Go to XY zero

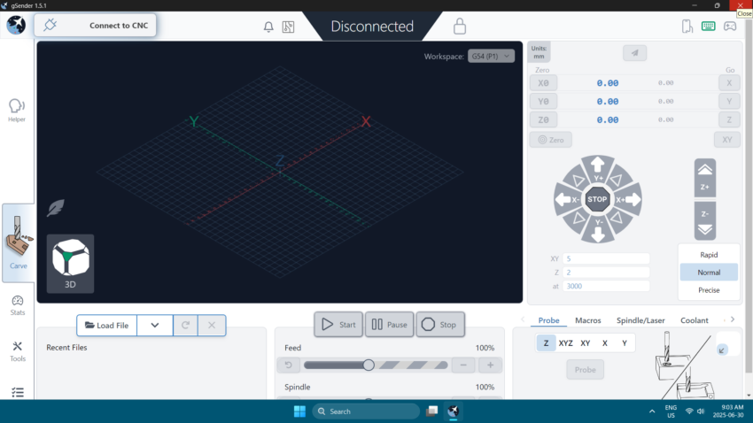point(727,140)
